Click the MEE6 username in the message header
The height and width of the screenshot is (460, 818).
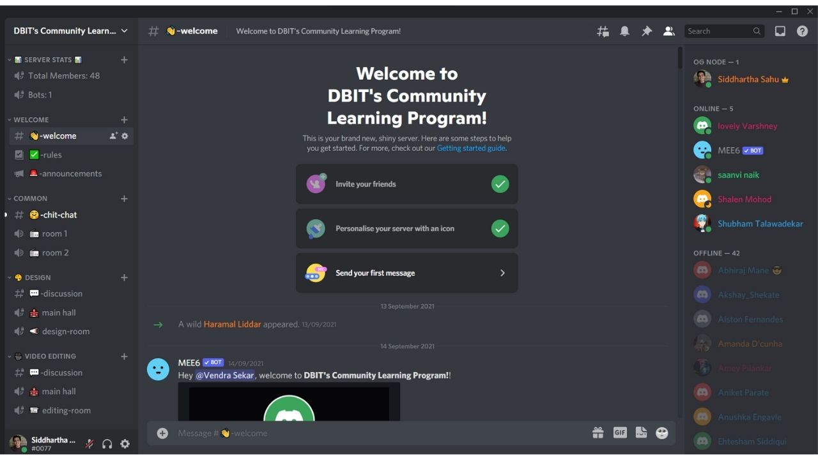tap(189, 362)
